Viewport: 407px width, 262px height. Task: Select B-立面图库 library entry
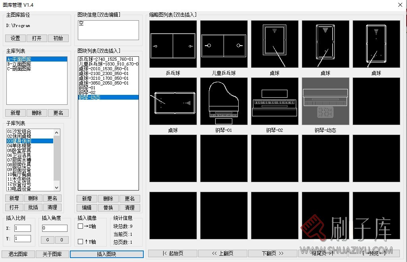click(x=36, y=64)
